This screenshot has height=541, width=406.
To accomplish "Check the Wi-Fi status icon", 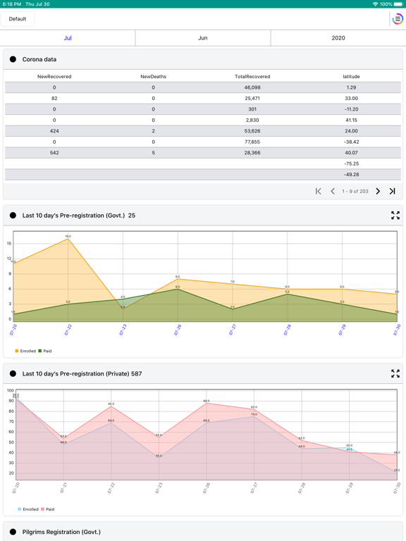I will pos(375,4).
